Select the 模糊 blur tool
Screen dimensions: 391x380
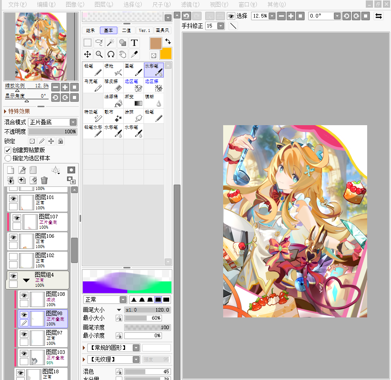click(154, 100)
